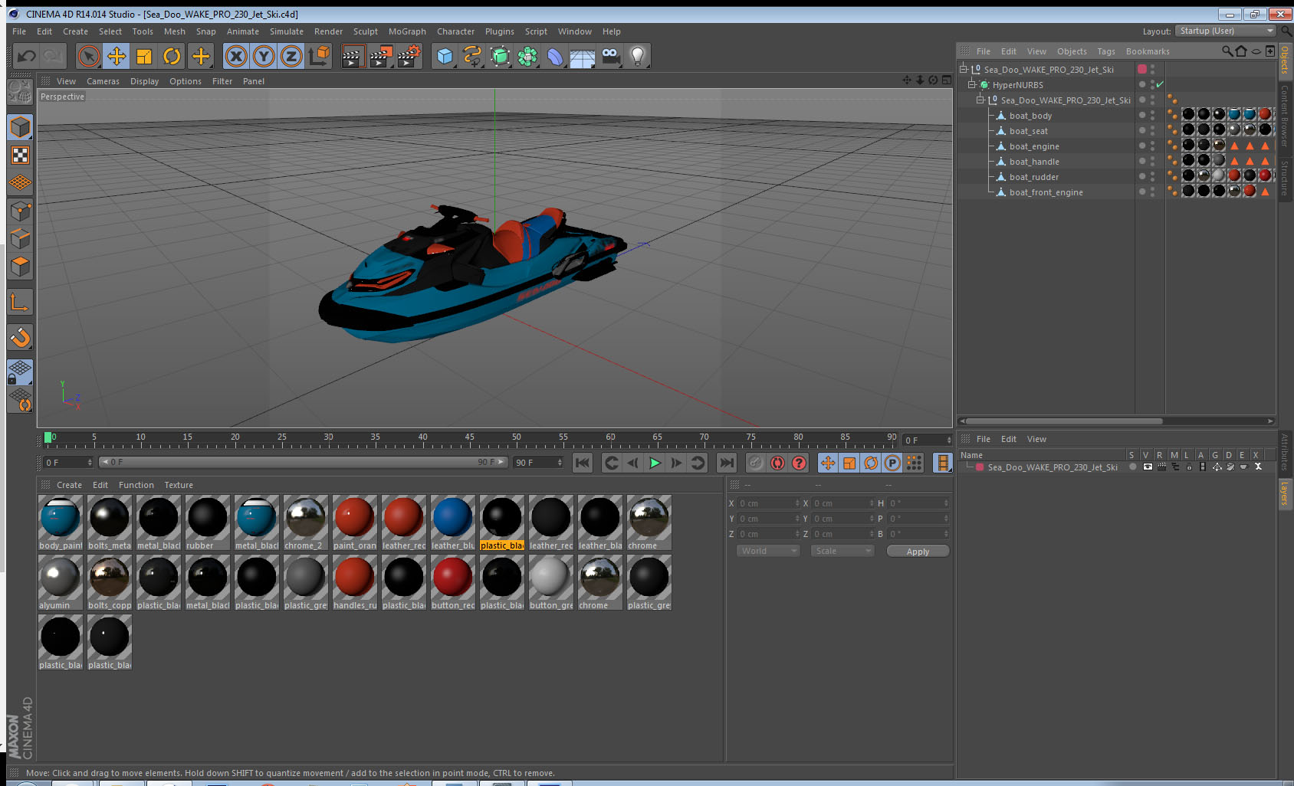The image size is (1294, 786).
Task: Add a HyperNURBS generator icon
Action: pyautogui.click(x=500, y=56)
